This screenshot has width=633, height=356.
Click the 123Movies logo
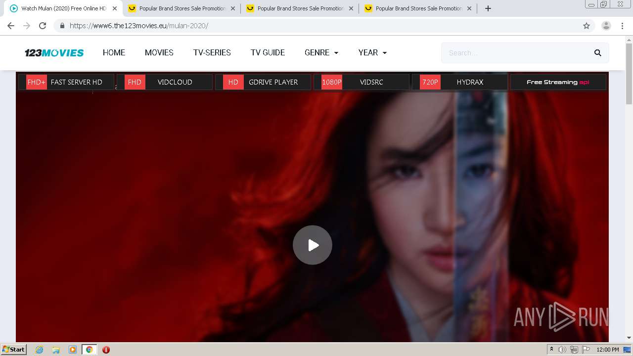click(x=54, y=53)
